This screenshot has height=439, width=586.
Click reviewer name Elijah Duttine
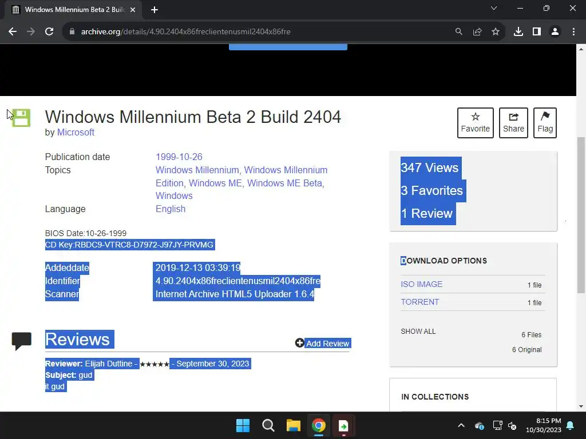[108, 364]
